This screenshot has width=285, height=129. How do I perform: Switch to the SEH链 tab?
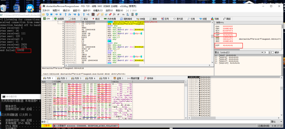[141, 19]
